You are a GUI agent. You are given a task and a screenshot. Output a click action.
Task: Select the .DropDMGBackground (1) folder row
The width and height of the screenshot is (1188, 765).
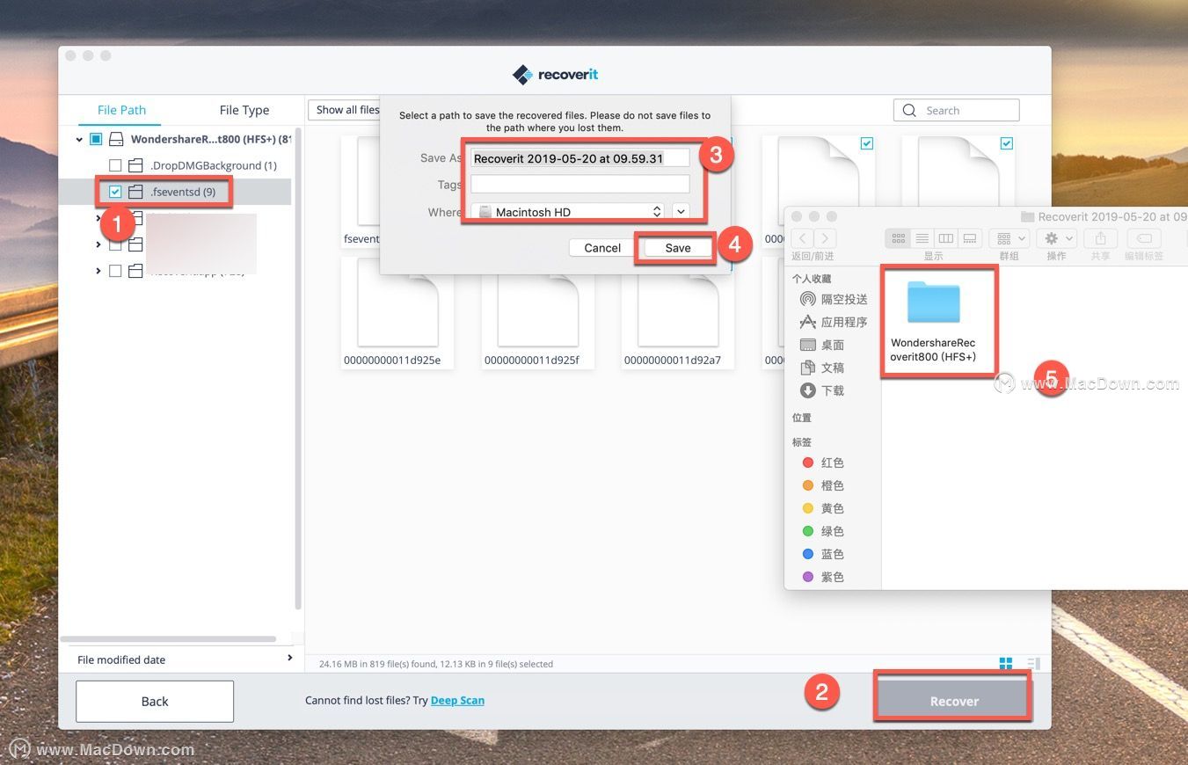pyautogui.click(x=201, y=165)
